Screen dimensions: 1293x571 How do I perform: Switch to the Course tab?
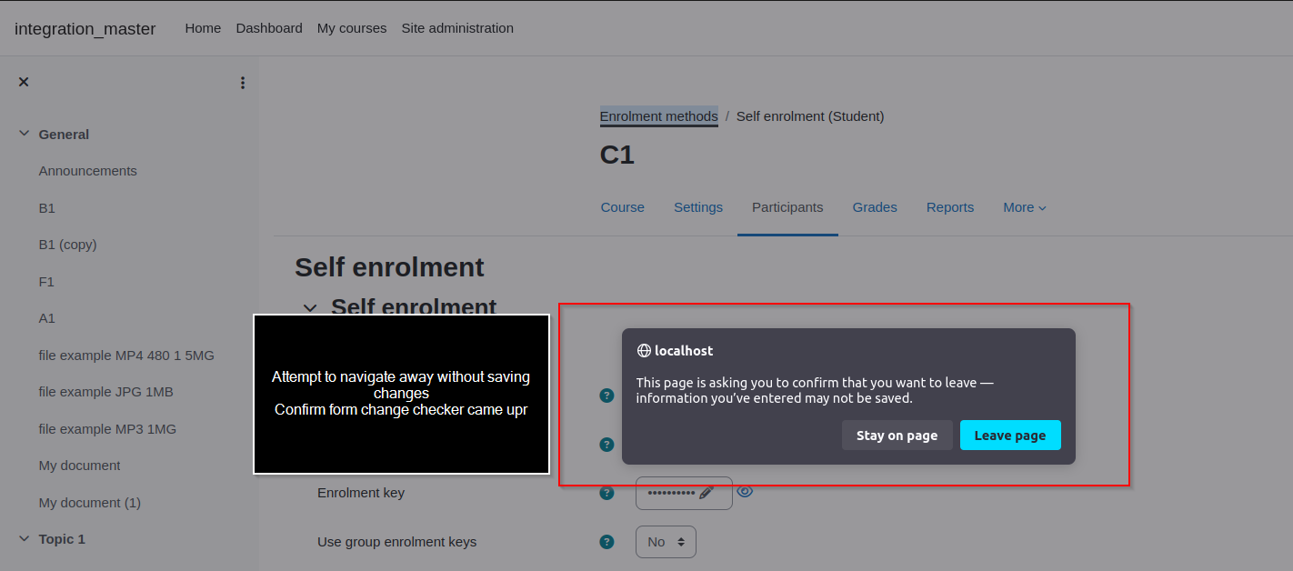(x=623, y=207)
